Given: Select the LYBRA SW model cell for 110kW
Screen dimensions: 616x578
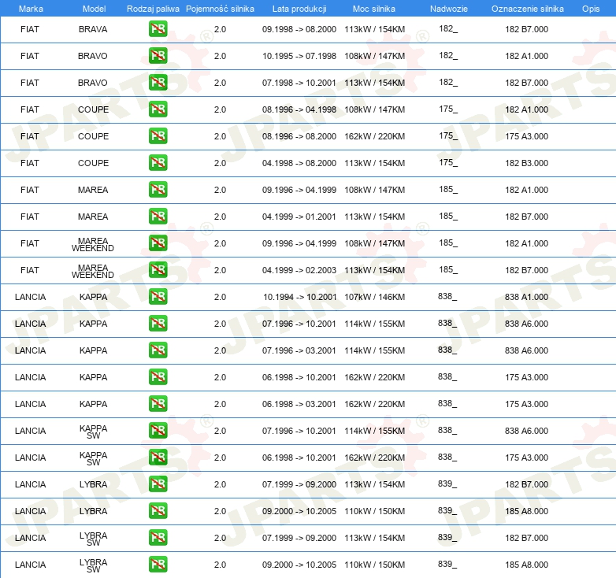Looking at the screenshot, I should point(93,565).
